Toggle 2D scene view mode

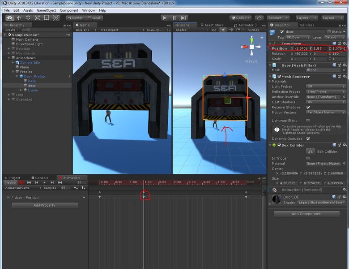[x=214, y=30]
